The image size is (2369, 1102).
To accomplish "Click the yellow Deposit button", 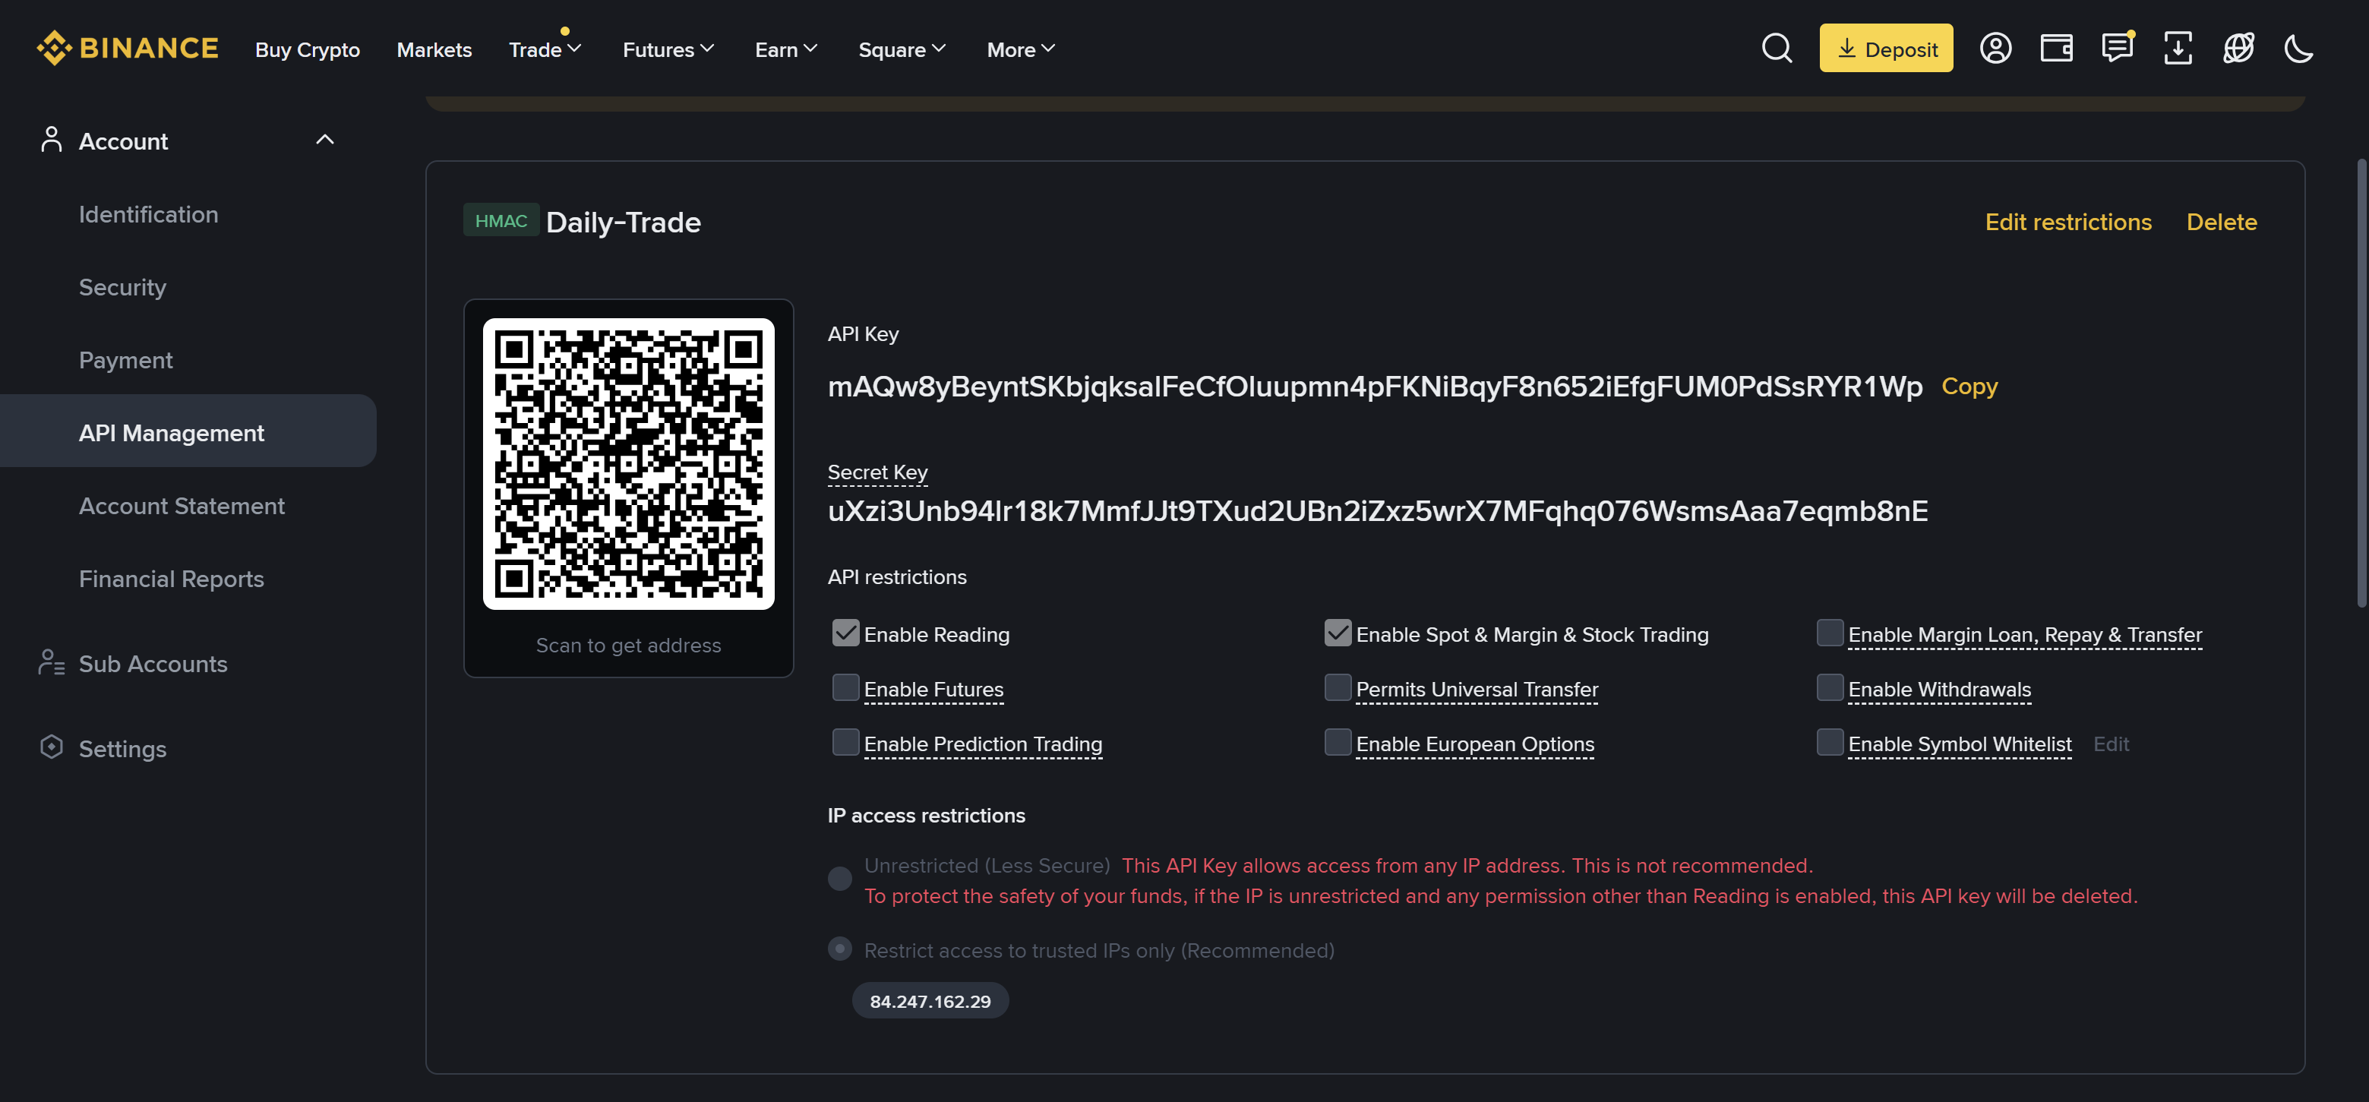I will click(1885, 48).
